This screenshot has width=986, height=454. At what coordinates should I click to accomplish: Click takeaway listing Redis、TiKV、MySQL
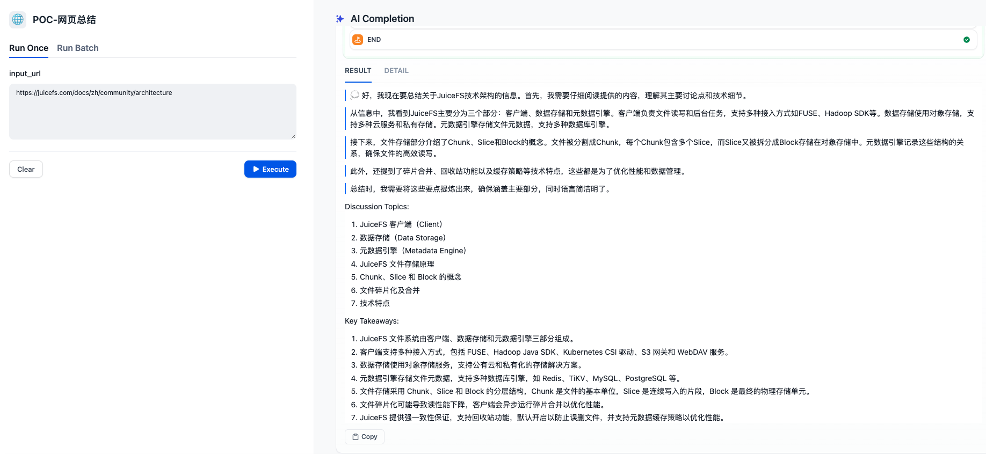pyautogui.click(x=522, y=378)
